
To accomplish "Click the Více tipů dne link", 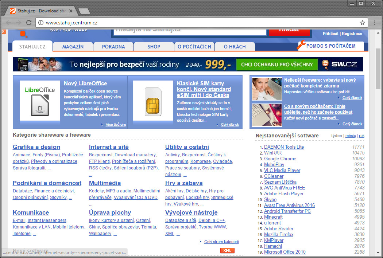I will point(116,125).
